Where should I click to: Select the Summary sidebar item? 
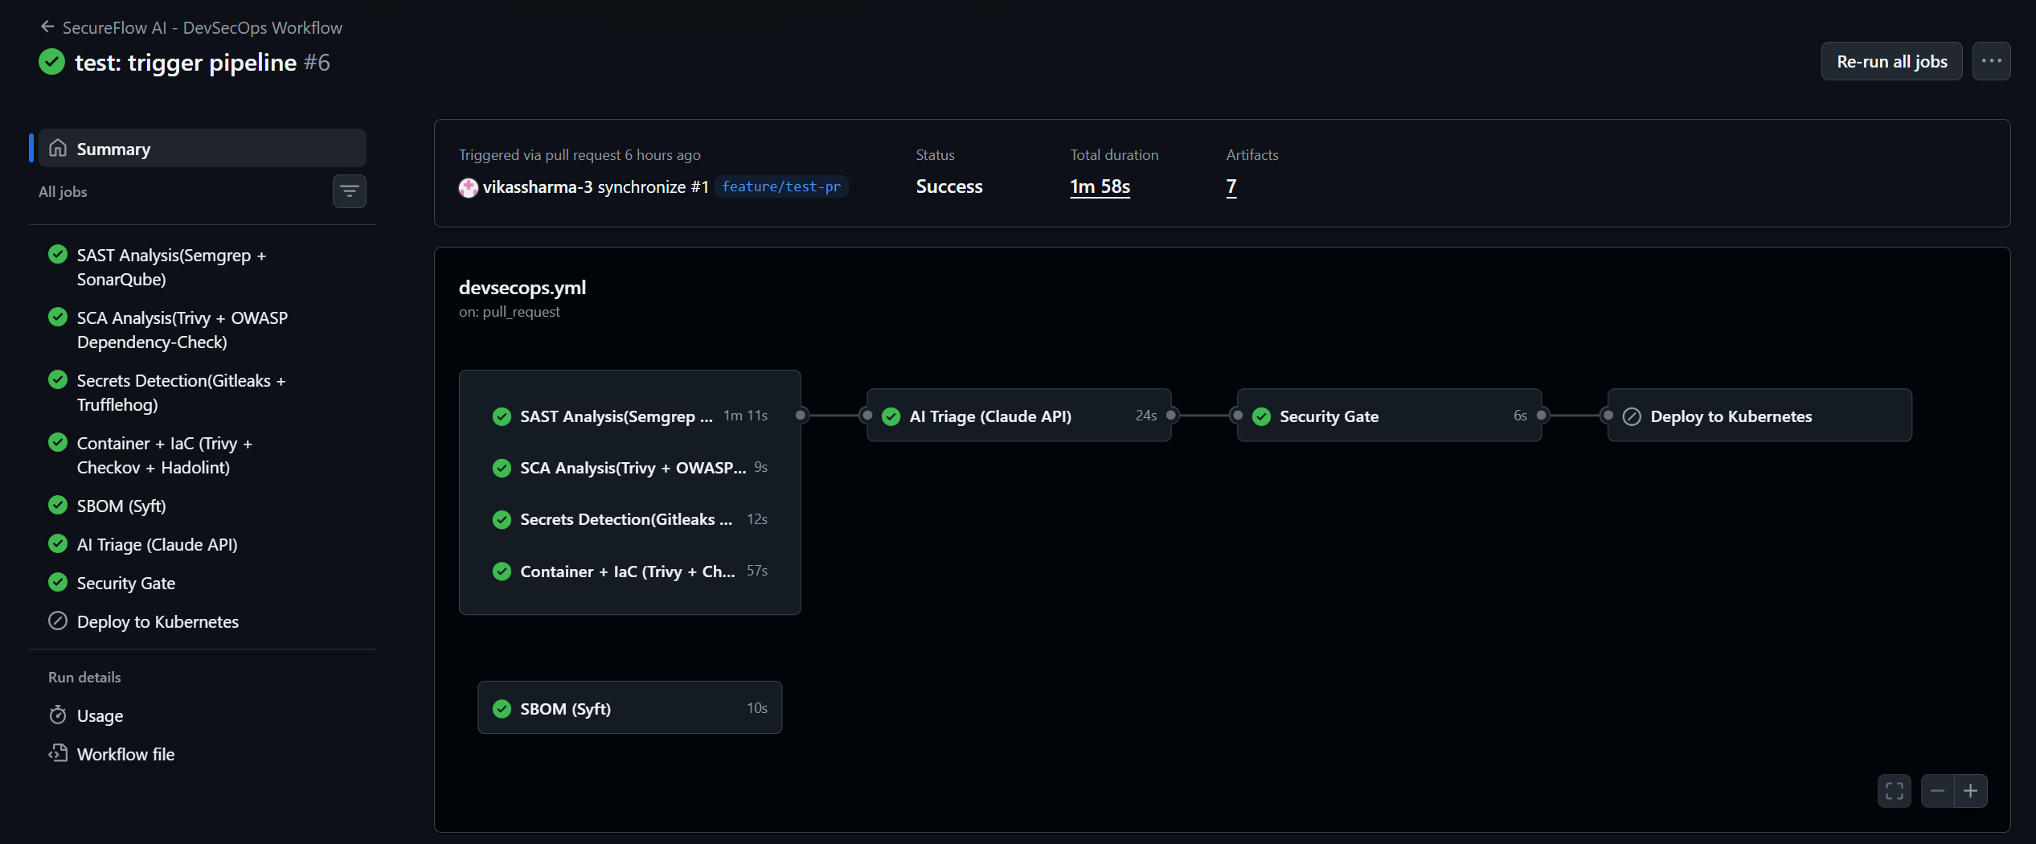pyautogui.click(x=203, y=148)
